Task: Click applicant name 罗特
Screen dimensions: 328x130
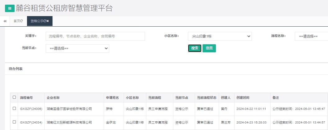Action: (109, 109)
